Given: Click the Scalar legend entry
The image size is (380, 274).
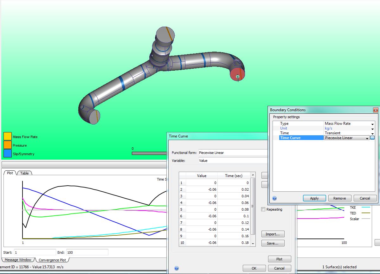Looking at the screenshot, I should coord(360,219).
